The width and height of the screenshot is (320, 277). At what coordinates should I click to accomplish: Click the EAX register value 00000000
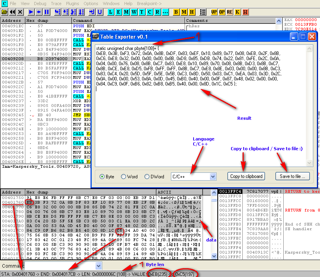[306, 20]
